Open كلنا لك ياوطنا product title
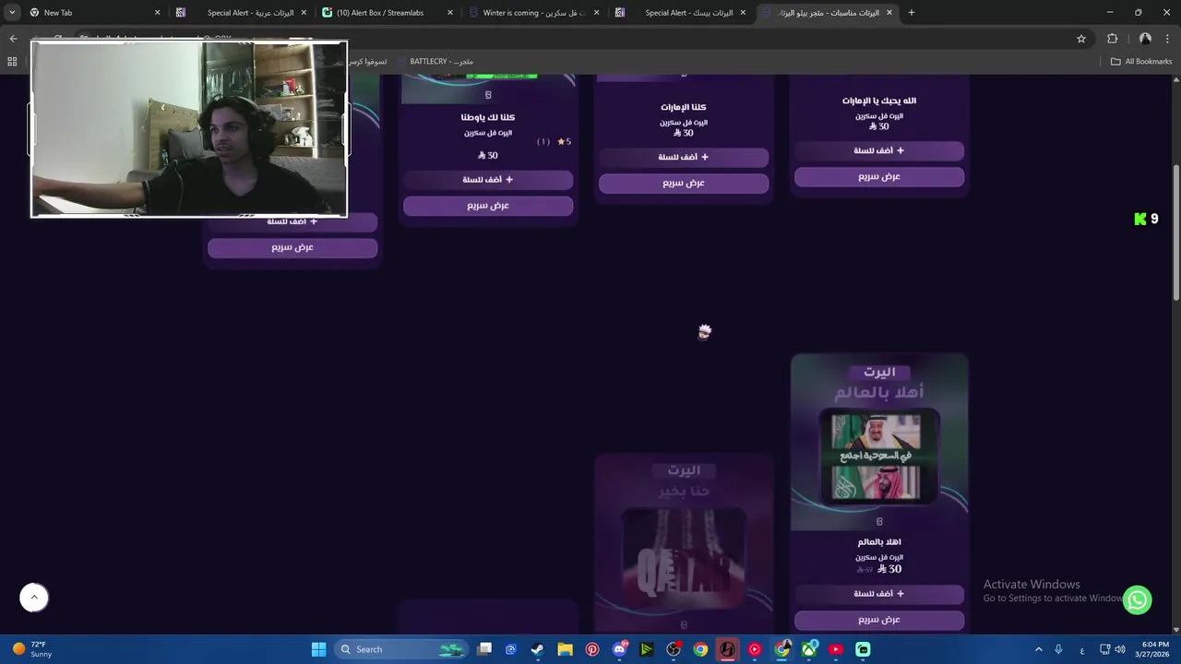The height and width of the screenshot is (664, 1181). [x=488, y=118]
